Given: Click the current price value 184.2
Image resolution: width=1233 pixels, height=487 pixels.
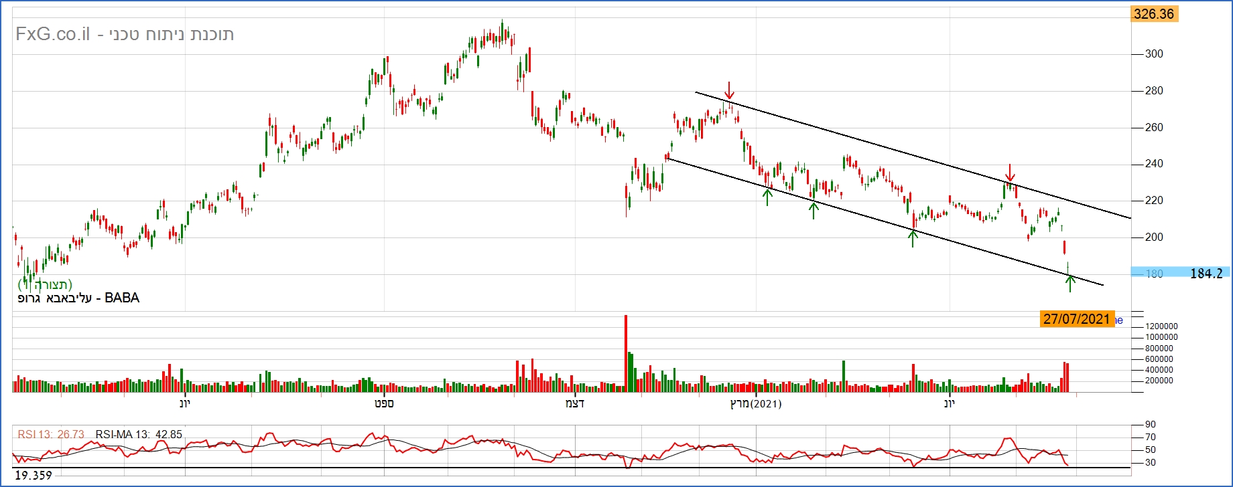Looking at the screenshot, I should (1206, 273).
